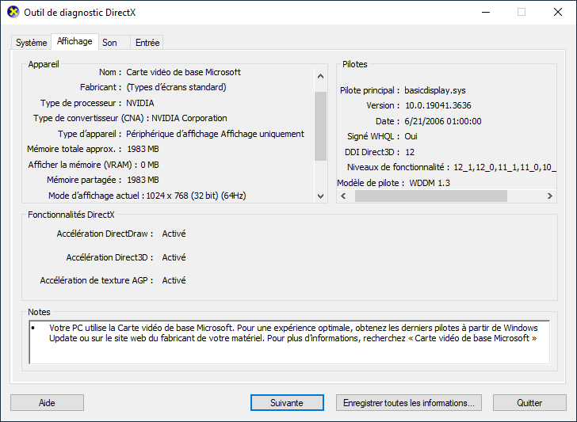The height and width of the screenshot is (422, 577).
Task: Minimize the DirectX diagnostic window
Action: (486, 12)
